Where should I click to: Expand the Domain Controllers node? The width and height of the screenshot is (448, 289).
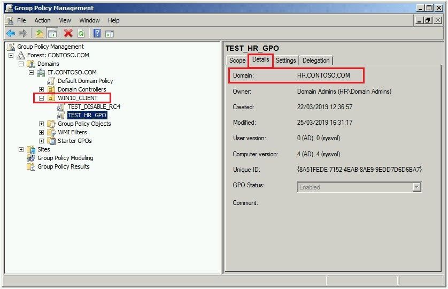41,89
